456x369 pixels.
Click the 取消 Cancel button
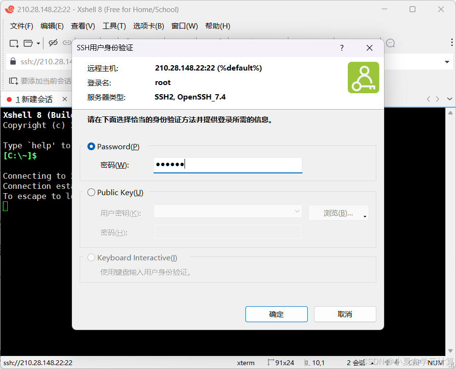click(345, 314)
